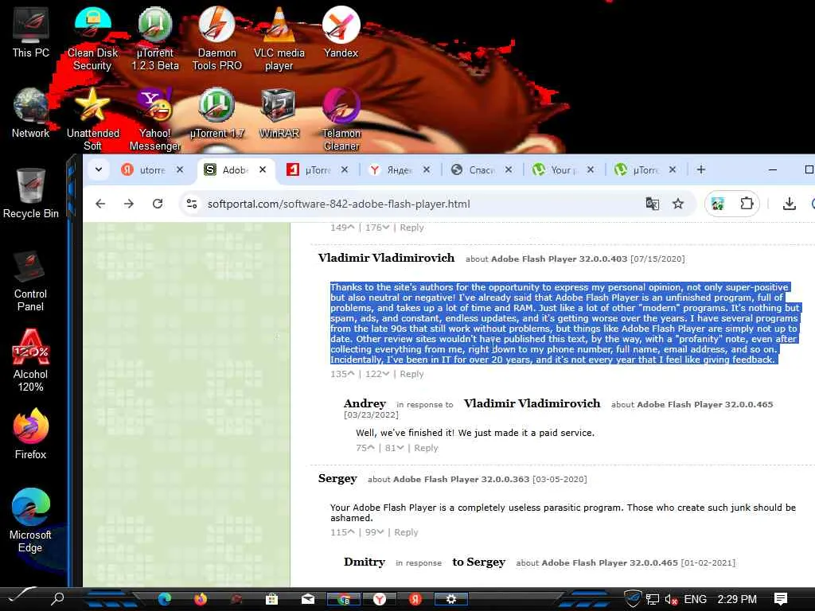Switch input language ENG indicator

(x=695, y=599)
